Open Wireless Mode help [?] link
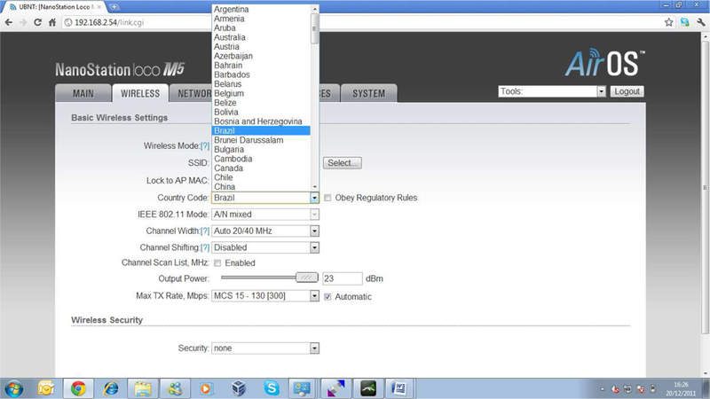This screenshot has width=710, height=399. (205, 145)
